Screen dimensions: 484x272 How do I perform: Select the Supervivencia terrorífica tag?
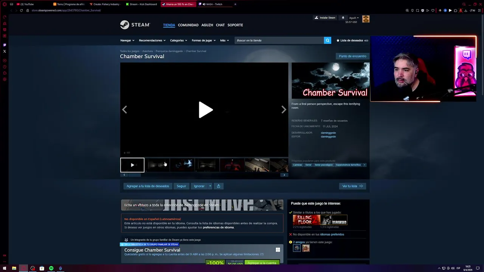(x=348, y=165)
